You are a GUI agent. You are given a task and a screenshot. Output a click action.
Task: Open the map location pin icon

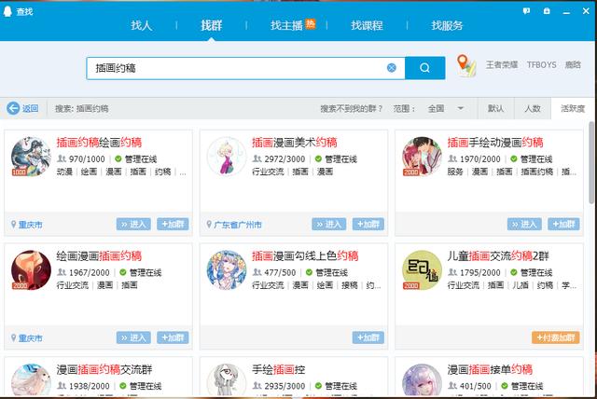pyautogui.click(x=466, y=65)
